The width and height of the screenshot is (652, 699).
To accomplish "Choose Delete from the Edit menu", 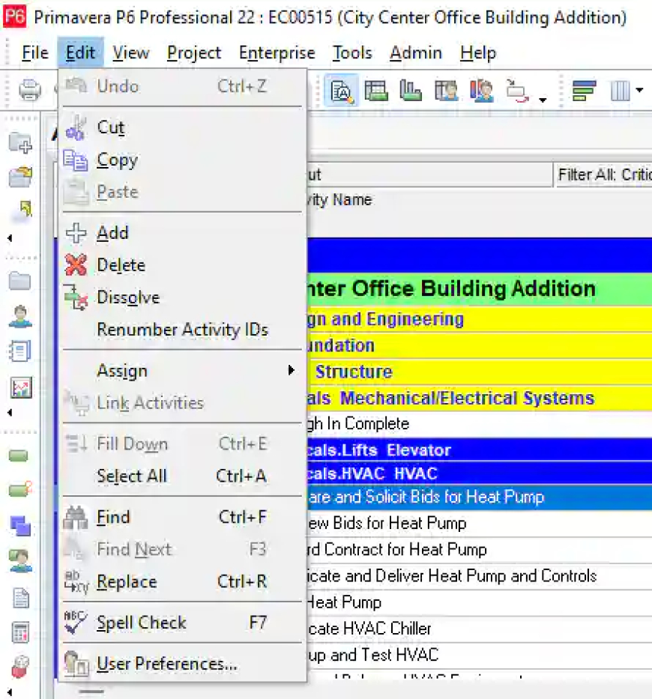I will click(x=182, y=265).
